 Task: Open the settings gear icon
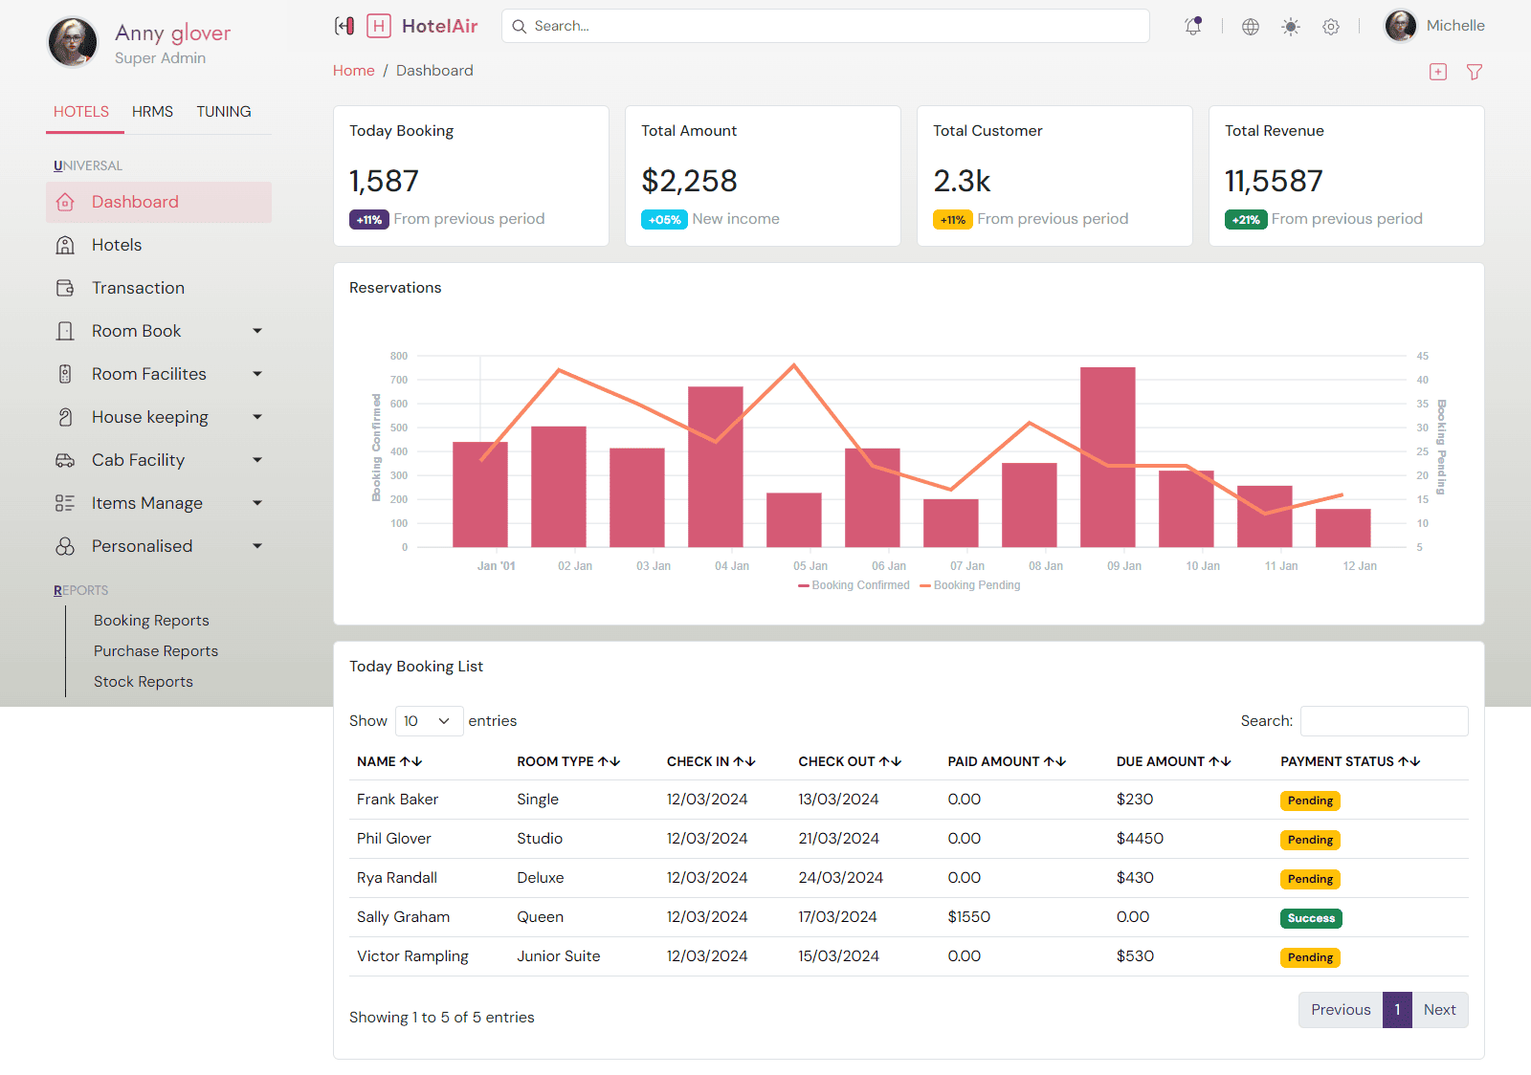1331,27
